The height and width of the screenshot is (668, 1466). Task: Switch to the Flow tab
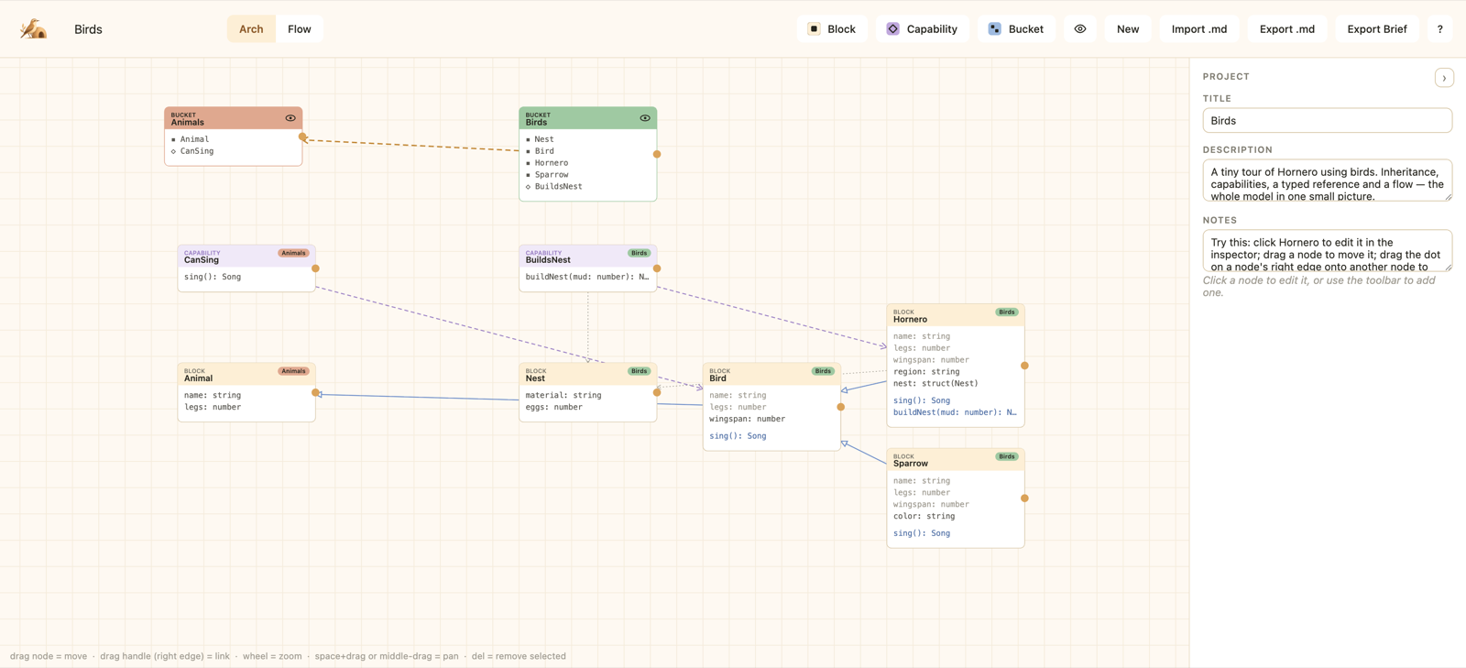coord(300,29)
